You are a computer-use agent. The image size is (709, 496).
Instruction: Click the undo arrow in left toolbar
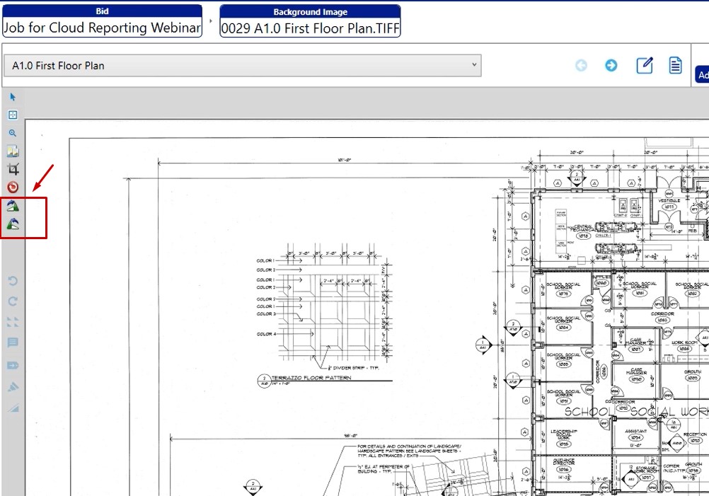13,282
